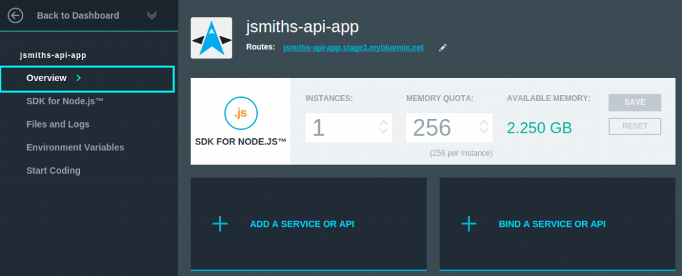Click the plus icon for Bind a Service
Screen dimensions: 682x276
coord(469,224)
